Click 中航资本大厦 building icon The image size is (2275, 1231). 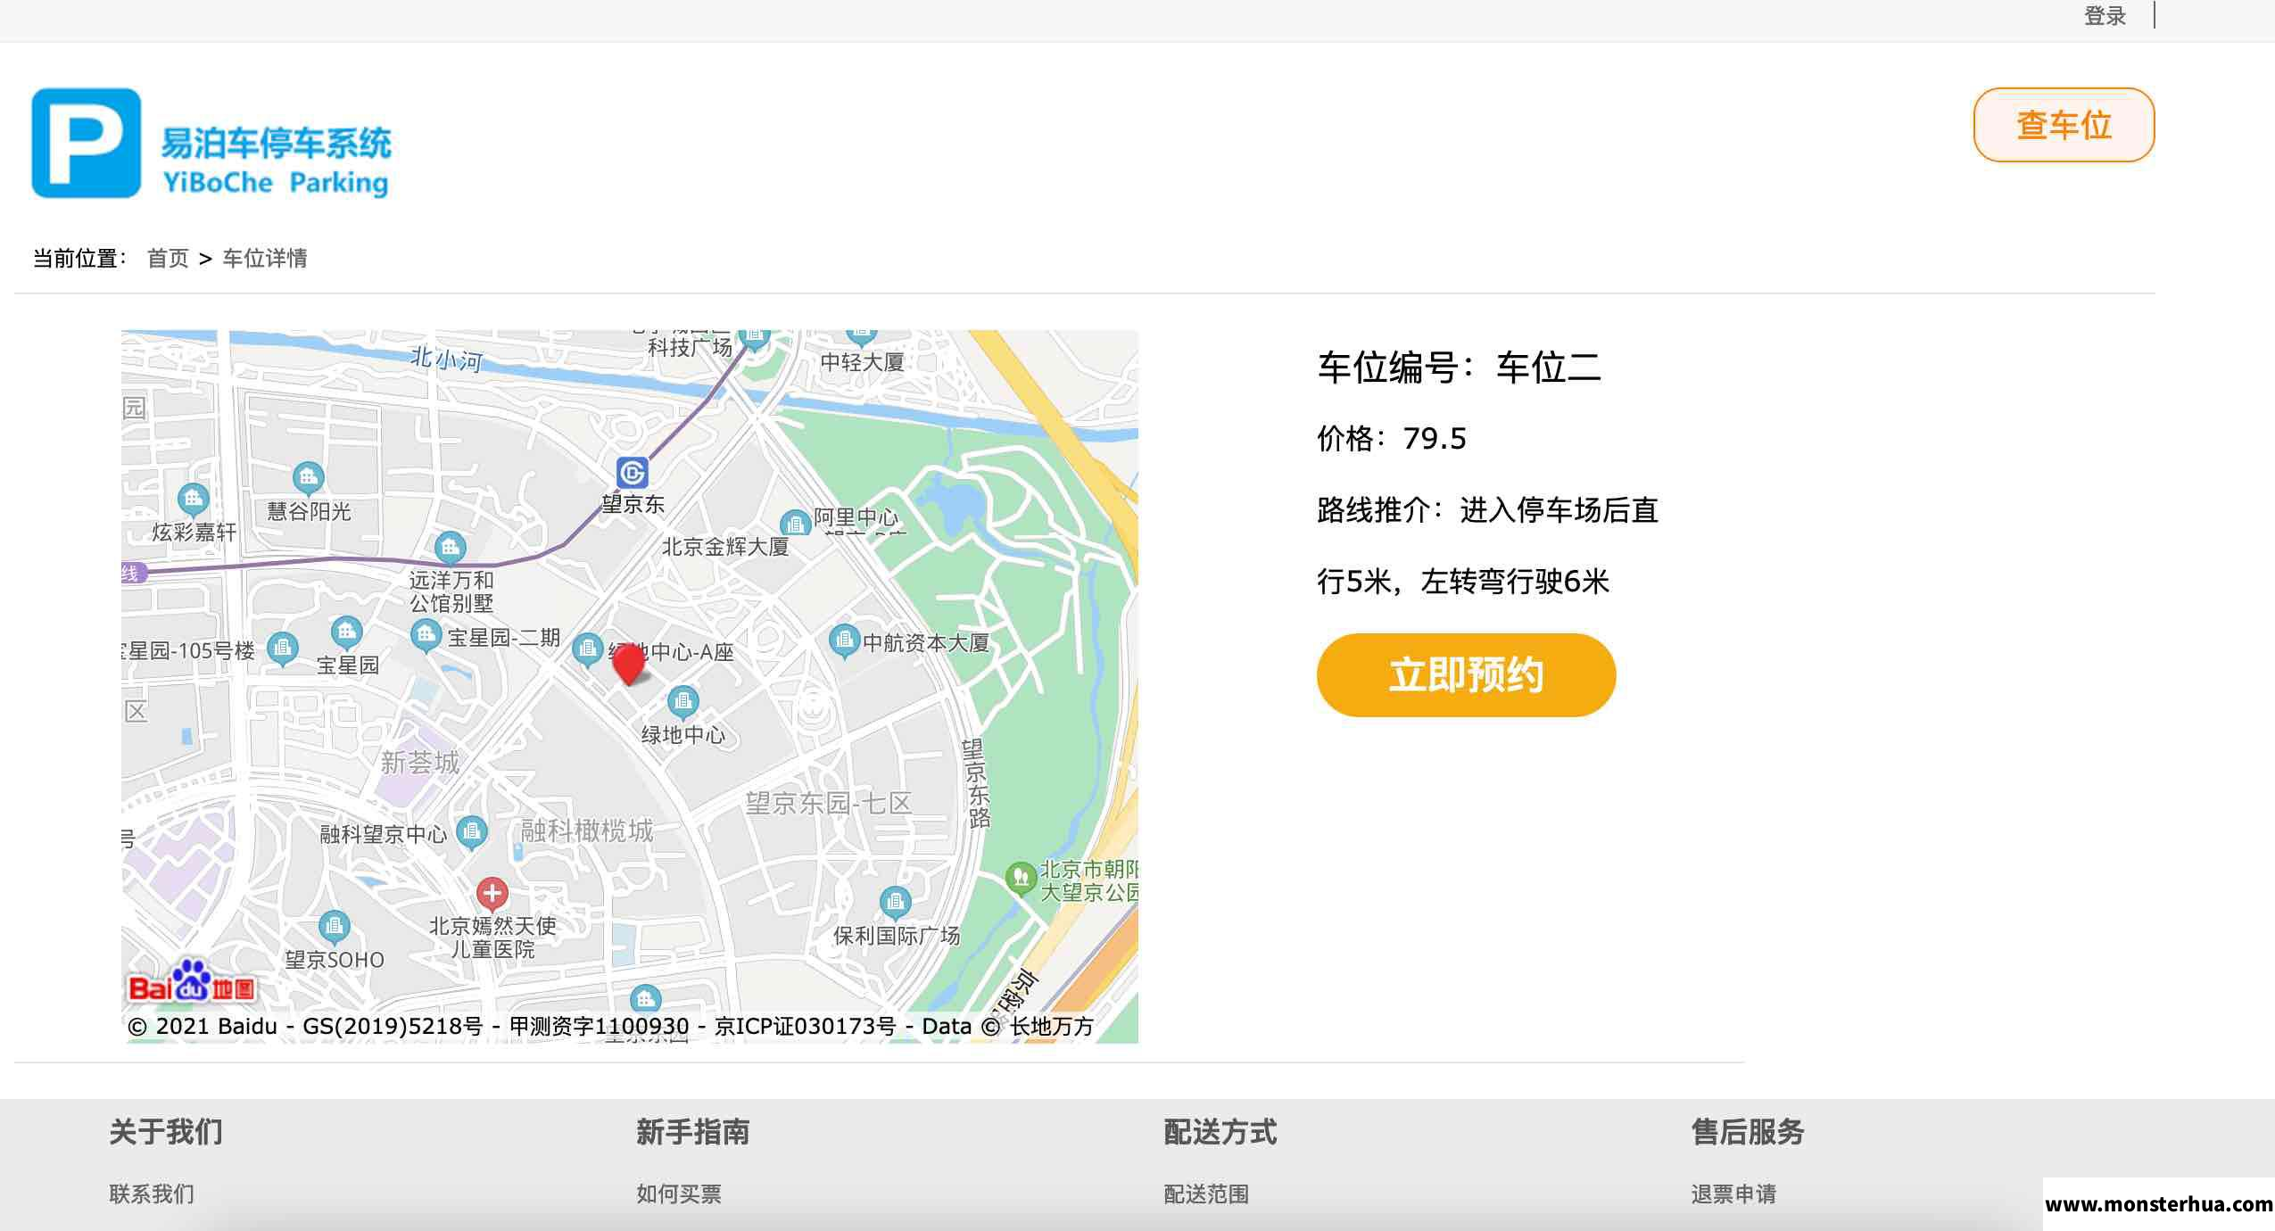point(844,640)
